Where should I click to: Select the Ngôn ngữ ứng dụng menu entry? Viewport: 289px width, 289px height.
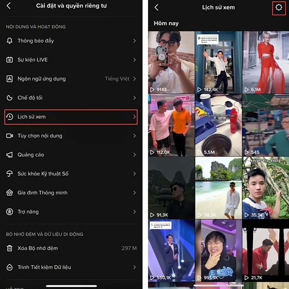41,79
